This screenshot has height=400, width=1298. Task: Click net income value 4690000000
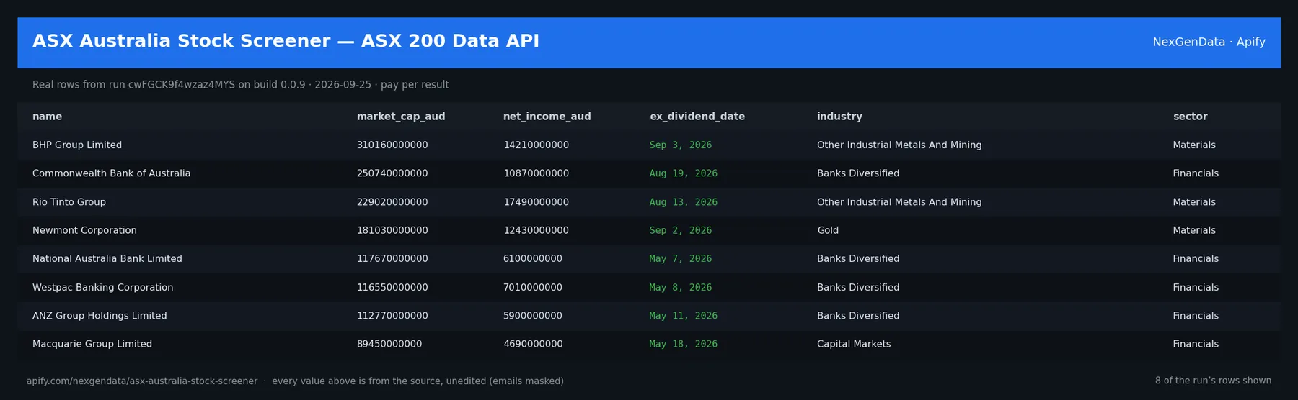533,344
